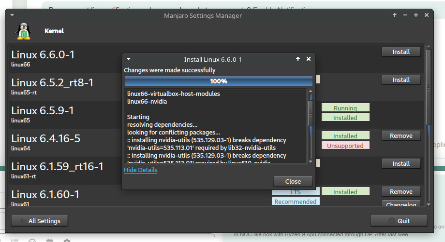The image size is (445, 242).
Task: Quit the Manjaro Settings Manager
Action: point(399,221)
